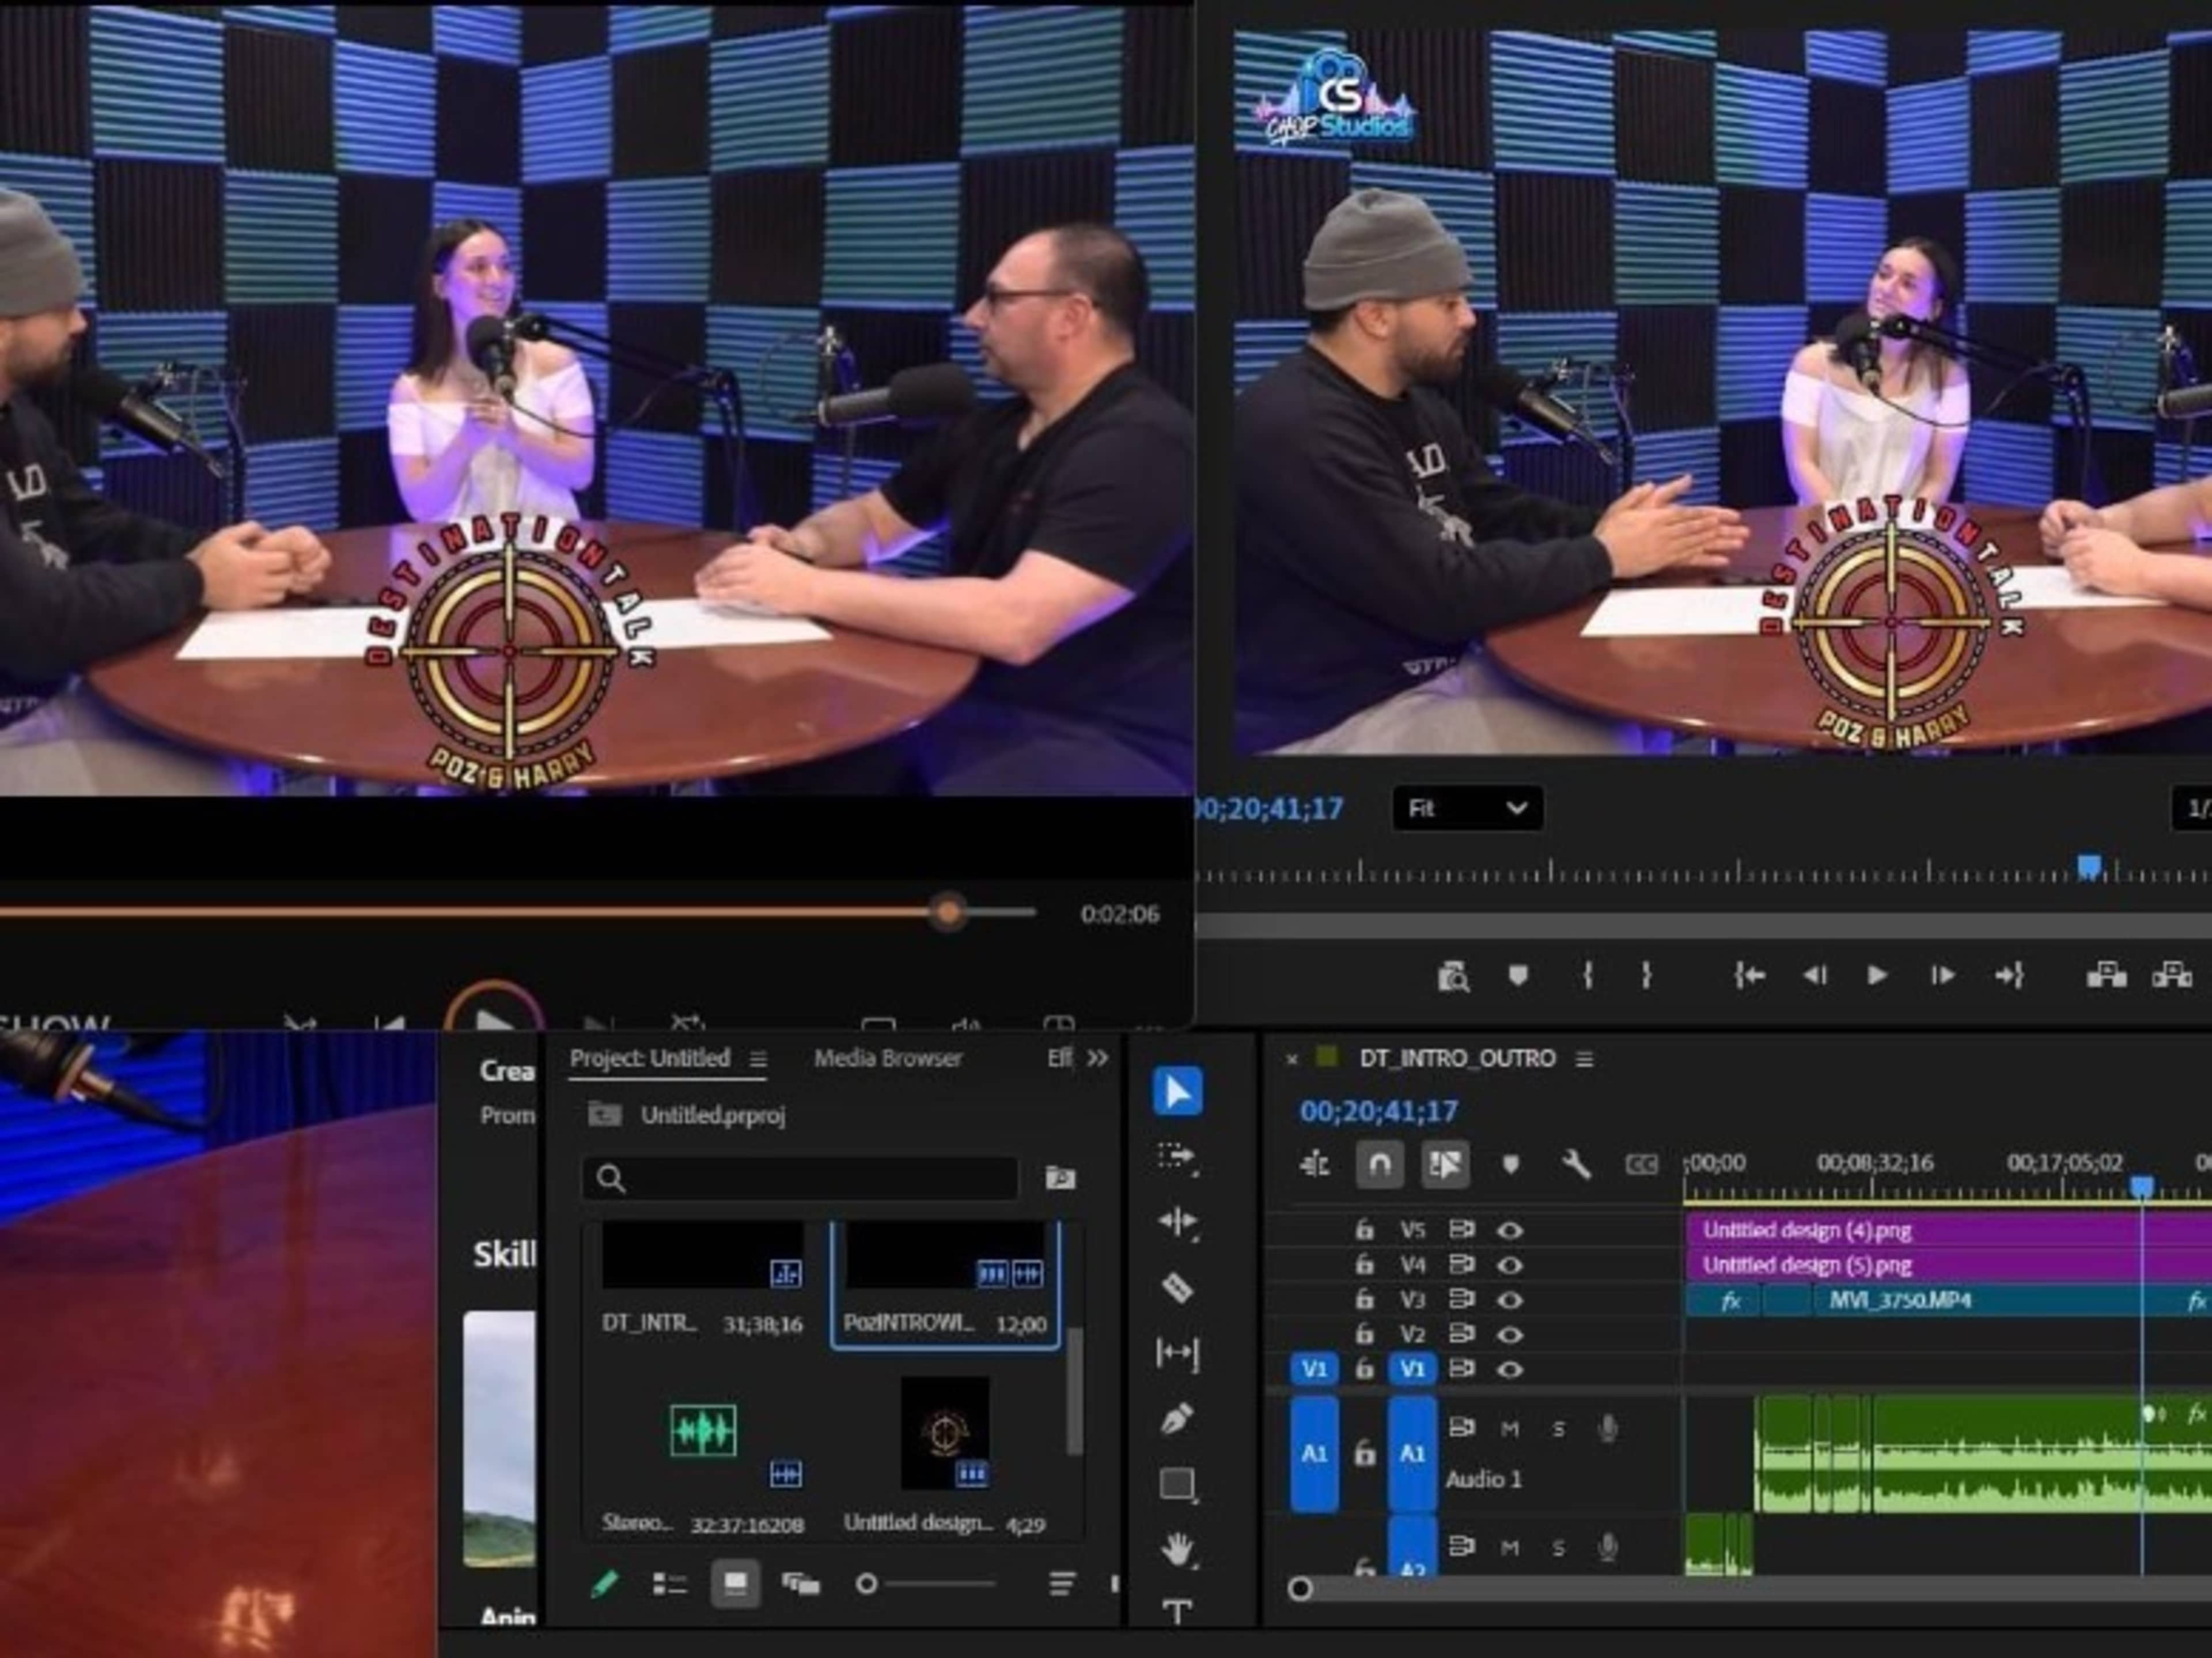Click the timeline zoom scroll handle

(x=1300, y=1588)
